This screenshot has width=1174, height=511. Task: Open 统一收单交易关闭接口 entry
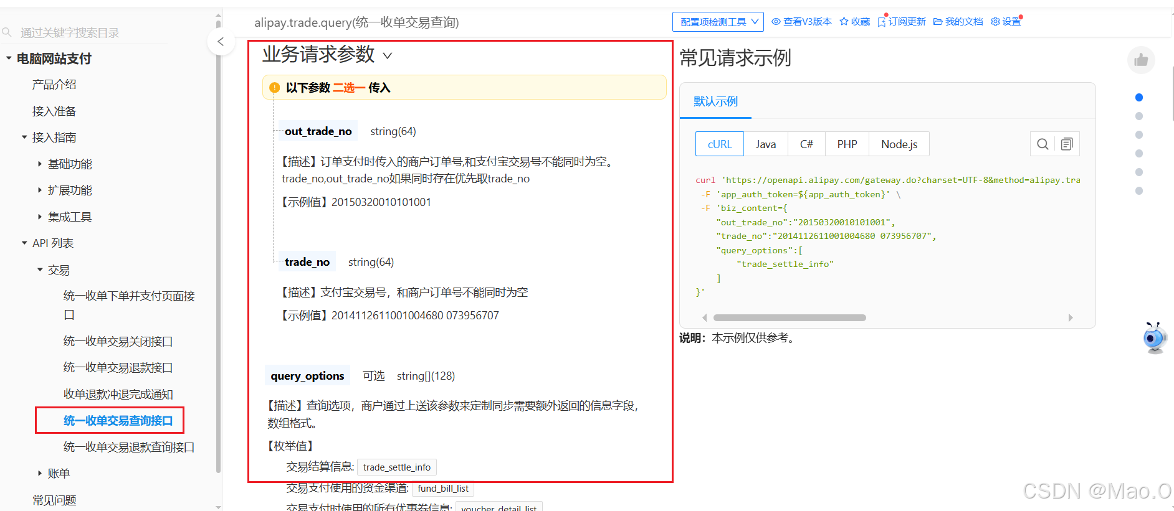point(118,341)
